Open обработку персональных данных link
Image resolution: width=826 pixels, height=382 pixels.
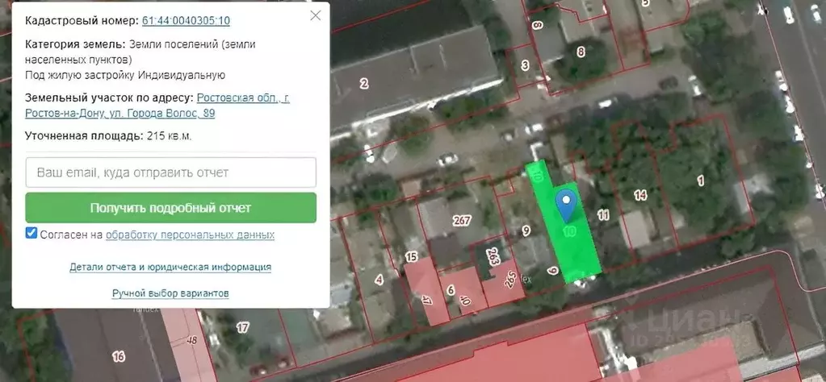point(190,235)
